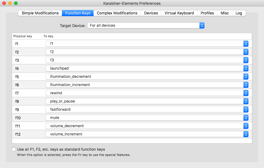Screen dimensions: 264x168
Task: Open f5 illumination_decrement dropdown
Action: click(x=147, y=76)
